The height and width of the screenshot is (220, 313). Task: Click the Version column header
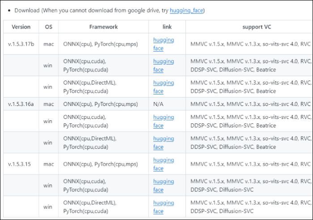pyautogui.click(x=21, y=27)
